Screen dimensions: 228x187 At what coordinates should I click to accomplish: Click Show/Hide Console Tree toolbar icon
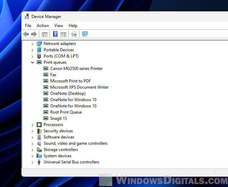coord(45,34)
